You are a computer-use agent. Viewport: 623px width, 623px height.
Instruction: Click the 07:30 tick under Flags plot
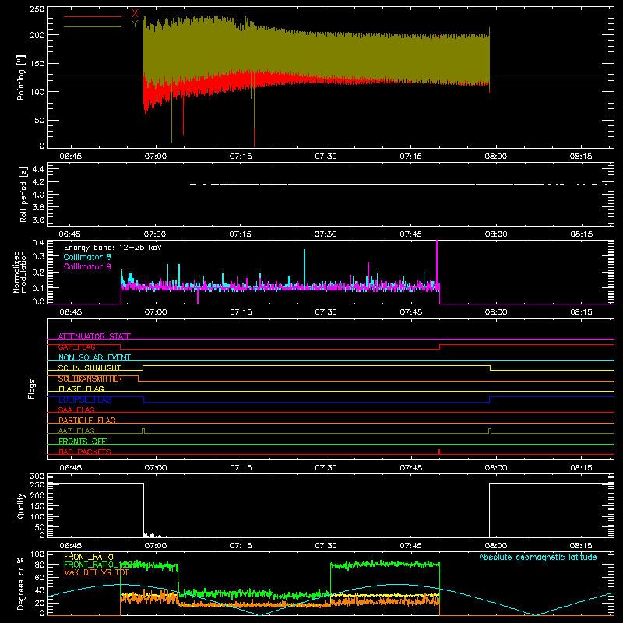point(326,468)
